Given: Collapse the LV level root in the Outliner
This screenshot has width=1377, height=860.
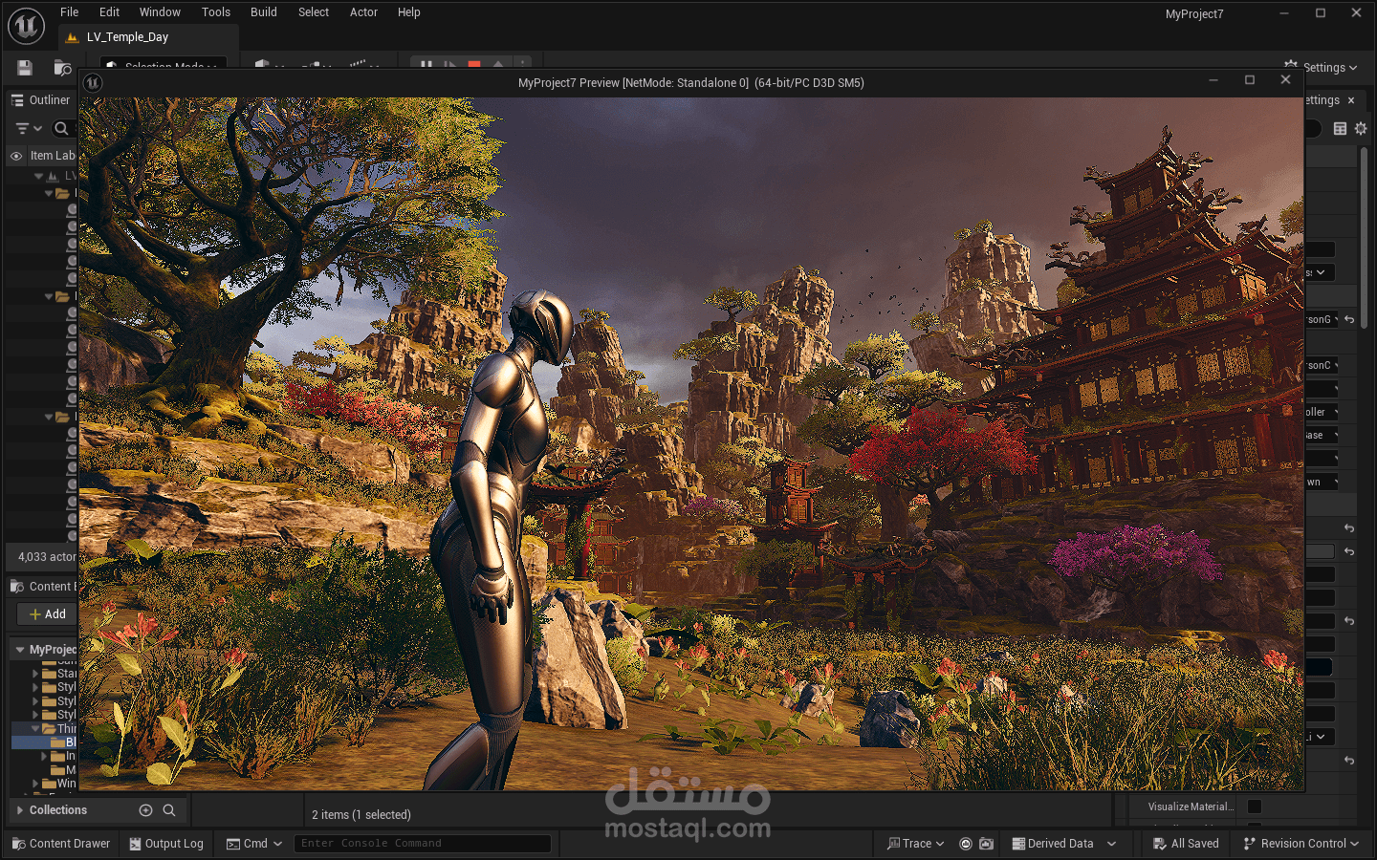Looking at the screenshot, I should coord(39,176).
